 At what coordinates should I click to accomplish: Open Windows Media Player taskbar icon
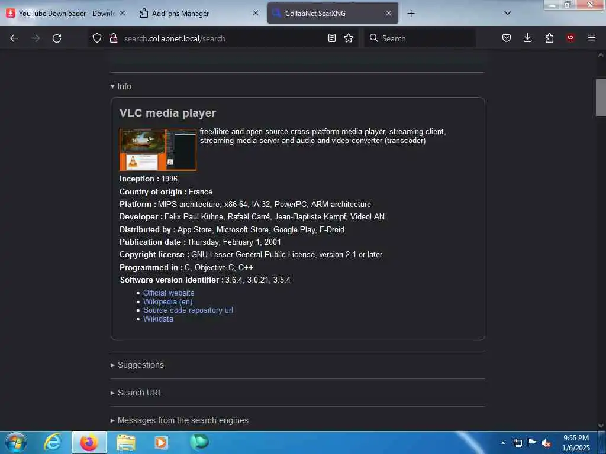pos(162,442)
